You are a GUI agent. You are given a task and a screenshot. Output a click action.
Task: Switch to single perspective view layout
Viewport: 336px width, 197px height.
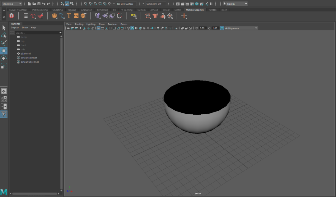tap(4, 91)
